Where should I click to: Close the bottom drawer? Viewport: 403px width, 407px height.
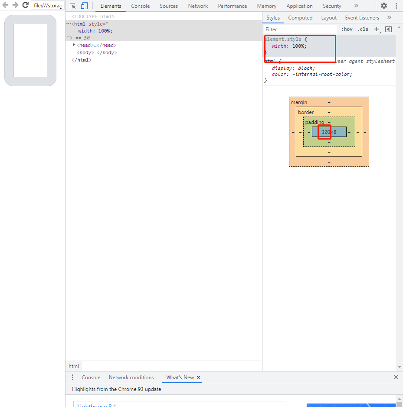point(396,377)
